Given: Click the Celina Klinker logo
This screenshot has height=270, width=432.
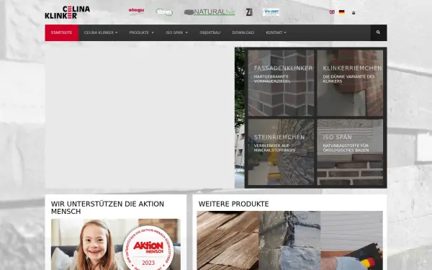Looking at the screenshot, I should click(67, 12).
